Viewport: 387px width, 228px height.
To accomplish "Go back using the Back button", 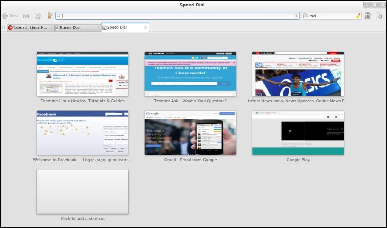I will [x=10, y=16].
